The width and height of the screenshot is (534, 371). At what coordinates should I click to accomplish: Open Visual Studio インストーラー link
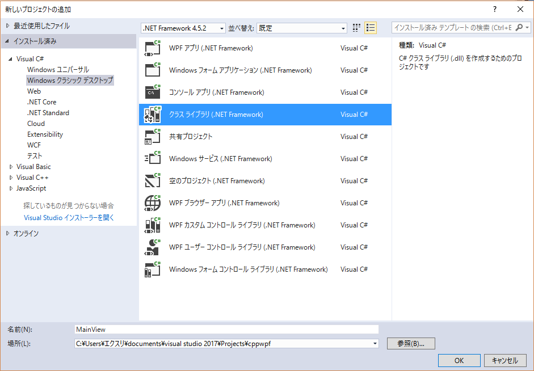click(x=67, y=217)
